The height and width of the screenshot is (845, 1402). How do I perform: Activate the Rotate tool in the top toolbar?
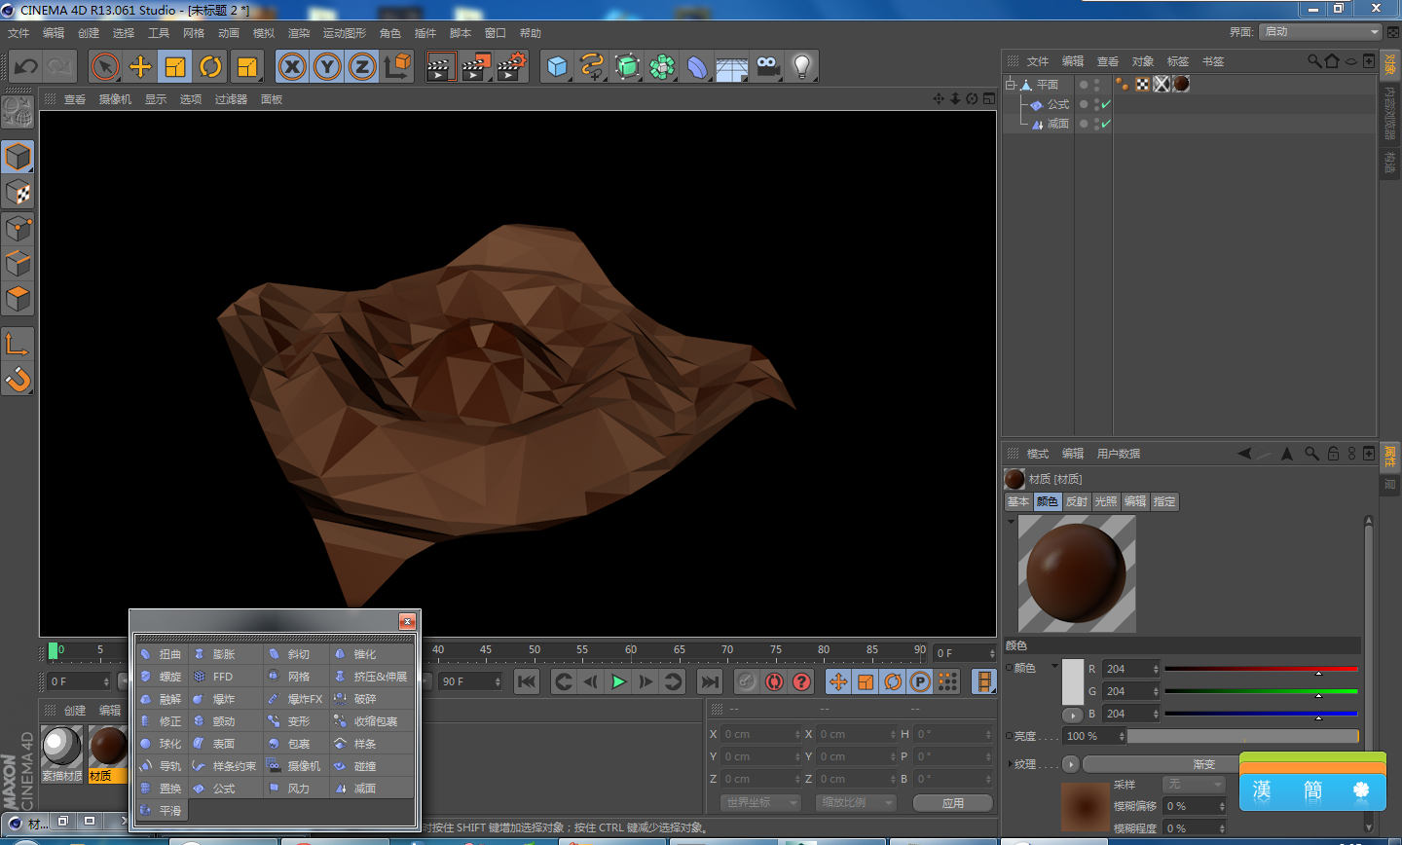[210, 66]
